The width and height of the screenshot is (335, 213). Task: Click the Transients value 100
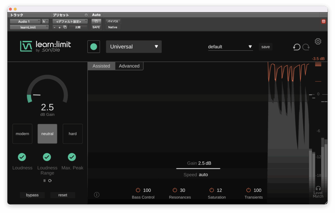tap(257, 190)
